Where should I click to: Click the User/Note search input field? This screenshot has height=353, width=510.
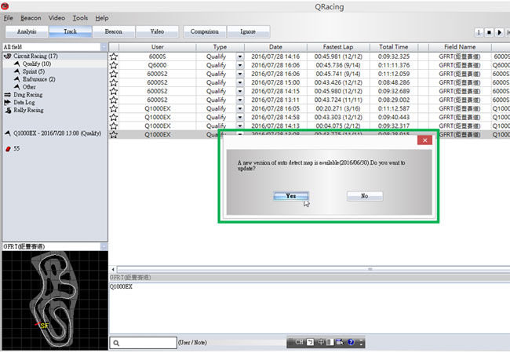[x=144, y=343]
